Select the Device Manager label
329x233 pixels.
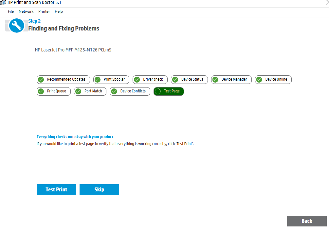(x=234, y=79)
